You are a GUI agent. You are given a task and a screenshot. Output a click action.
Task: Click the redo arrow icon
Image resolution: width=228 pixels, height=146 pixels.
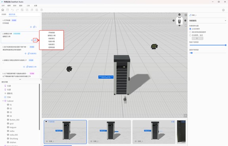coord(17,10)
